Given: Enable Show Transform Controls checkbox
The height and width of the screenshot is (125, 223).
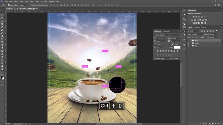Looking at the screenshot, I should click(30, 5).
